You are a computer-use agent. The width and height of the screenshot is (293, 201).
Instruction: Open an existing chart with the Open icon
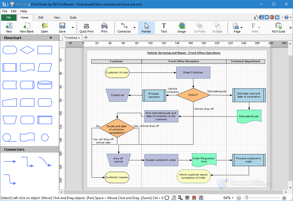[x=44, y=27]
